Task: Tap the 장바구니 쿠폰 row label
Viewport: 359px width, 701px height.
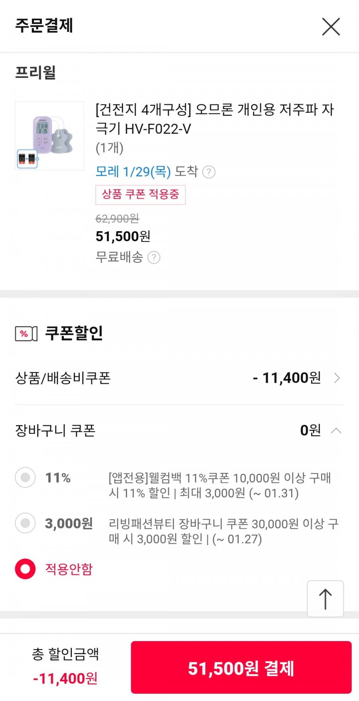Action: [55, 431]
